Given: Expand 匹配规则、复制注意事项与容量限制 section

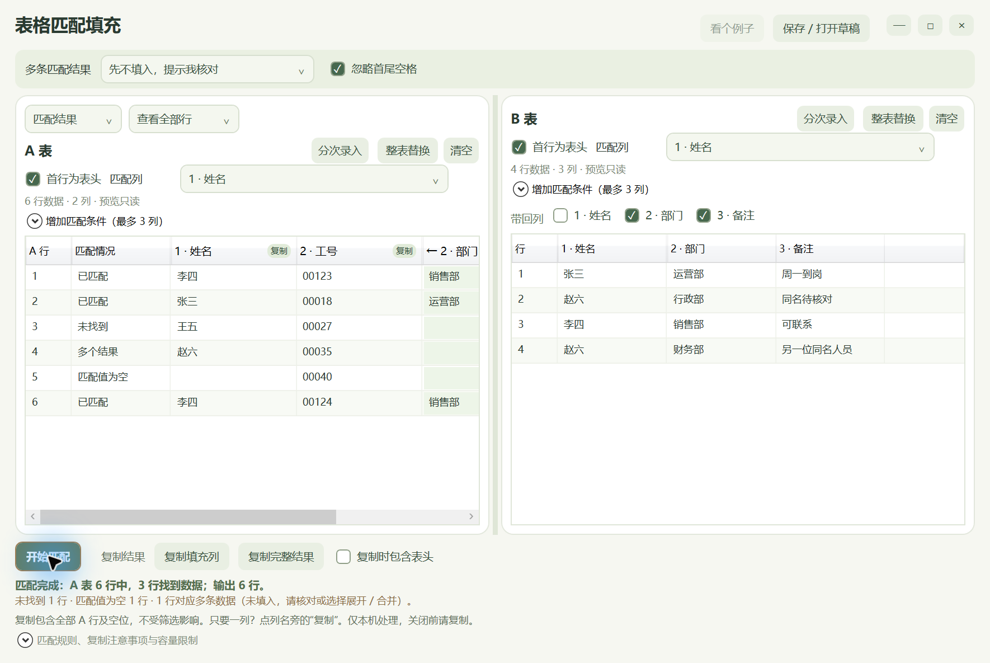Looking at the screenshot, I should click(25, 640).
